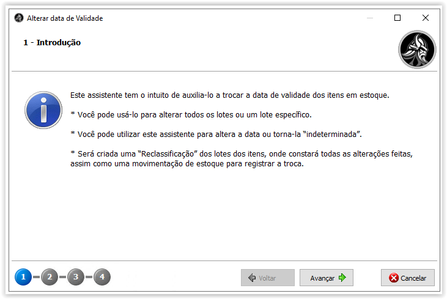Go back with the Voltar button

[x=268, y=278]
